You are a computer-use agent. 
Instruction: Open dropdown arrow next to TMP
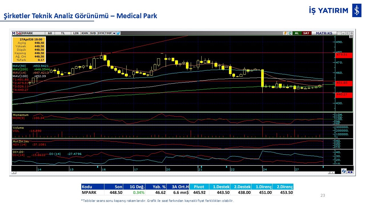[x=114, y=33]
